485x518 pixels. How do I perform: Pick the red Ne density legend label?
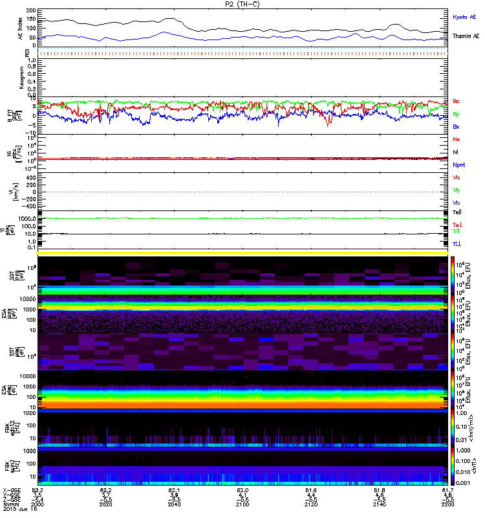(456, 139)
